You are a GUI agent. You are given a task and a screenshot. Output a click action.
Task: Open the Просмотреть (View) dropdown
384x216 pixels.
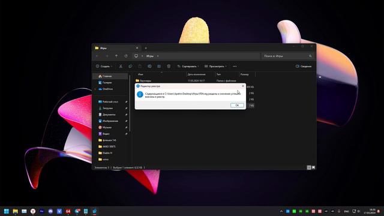click(x=215, y=66)
